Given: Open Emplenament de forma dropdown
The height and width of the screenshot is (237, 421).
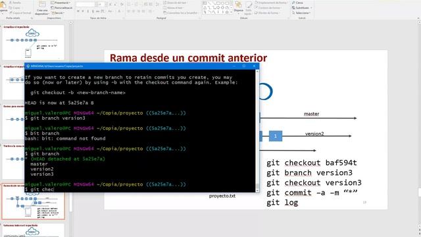Looking at the screenshot, I should (x=271, y=3).
